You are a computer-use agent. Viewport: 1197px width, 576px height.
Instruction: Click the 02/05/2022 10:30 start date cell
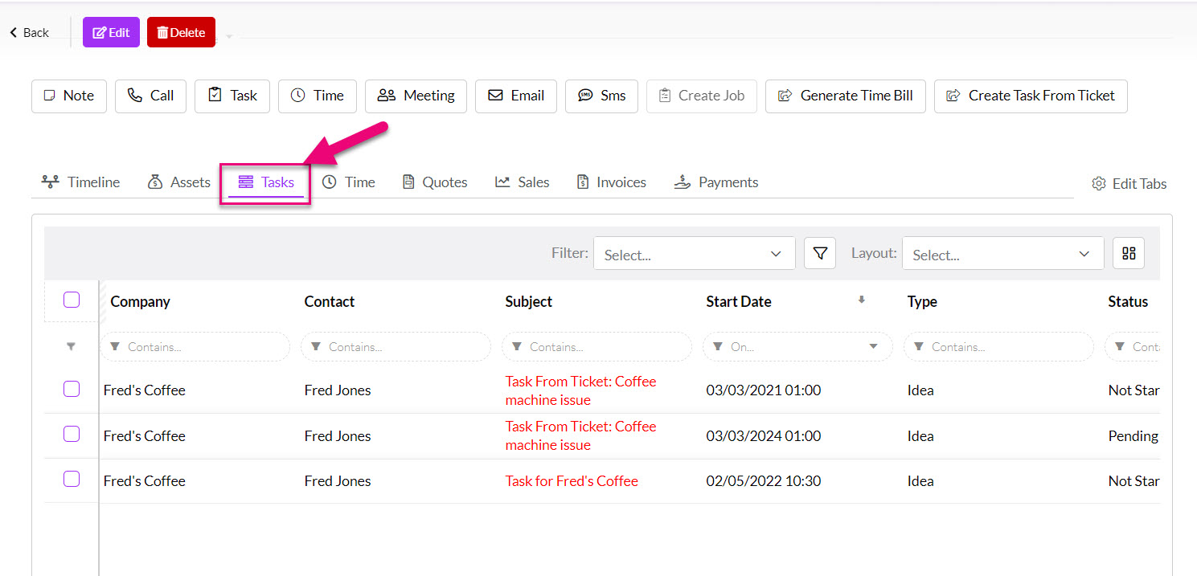764,481
